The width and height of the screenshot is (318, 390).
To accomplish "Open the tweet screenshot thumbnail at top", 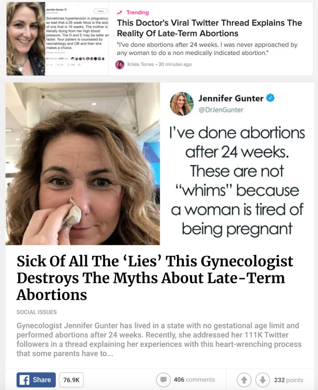I will tap(57, 39).
